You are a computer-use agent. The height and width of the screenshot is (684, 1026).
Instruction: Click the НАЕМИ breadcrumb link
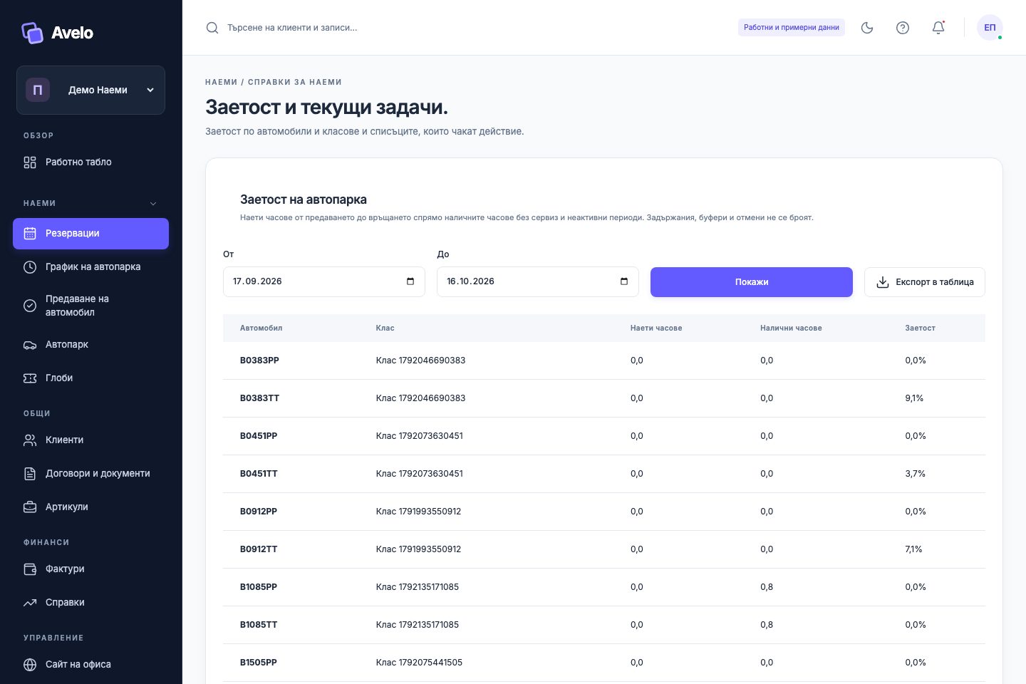[x=221, y=83]
